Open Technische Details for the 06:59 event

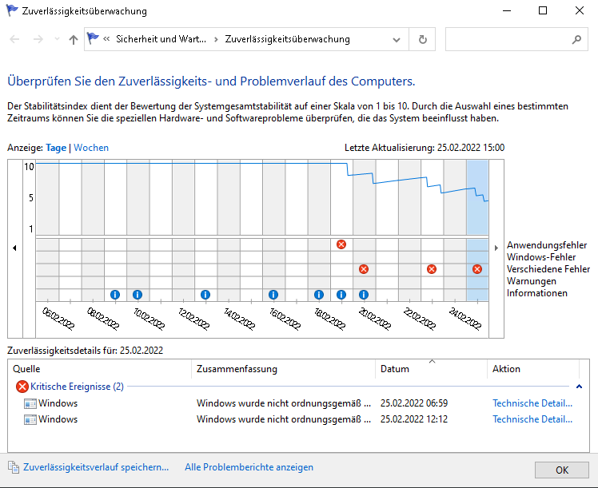532,403
